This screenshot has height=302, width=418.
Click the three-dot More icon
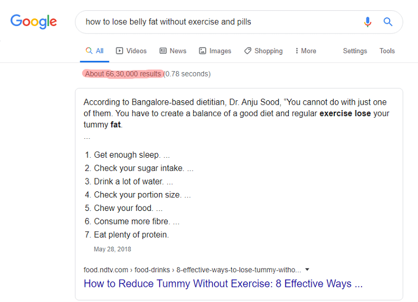297,50
